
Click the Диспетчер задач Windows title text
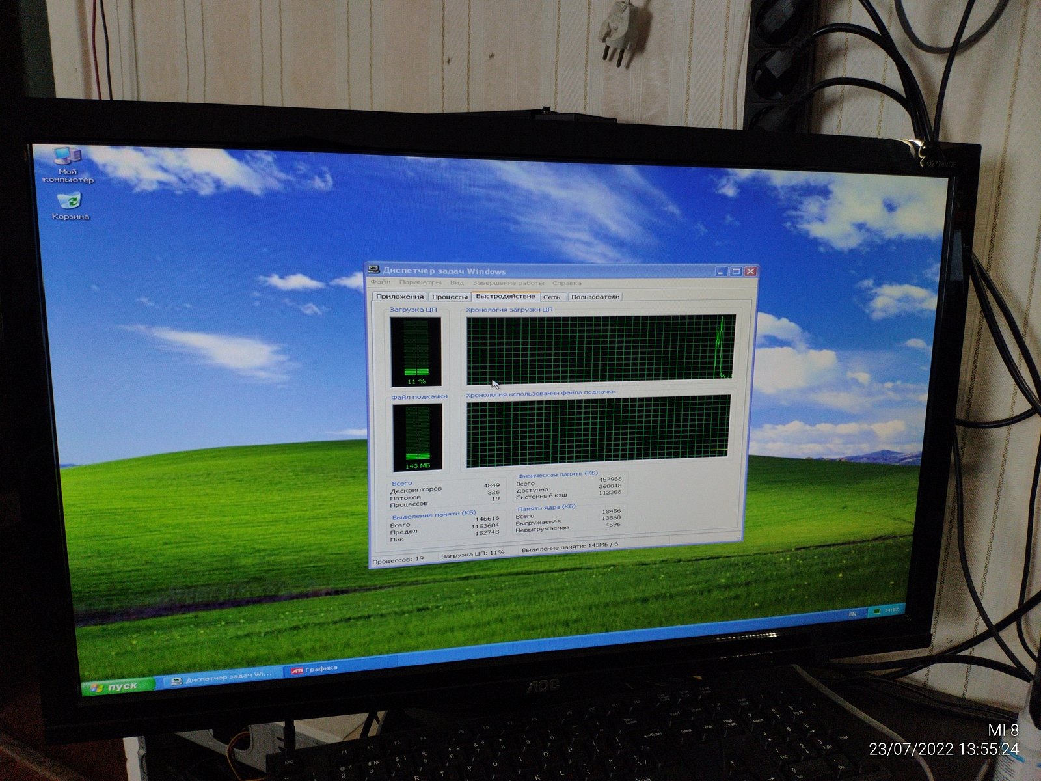[444, 271]
